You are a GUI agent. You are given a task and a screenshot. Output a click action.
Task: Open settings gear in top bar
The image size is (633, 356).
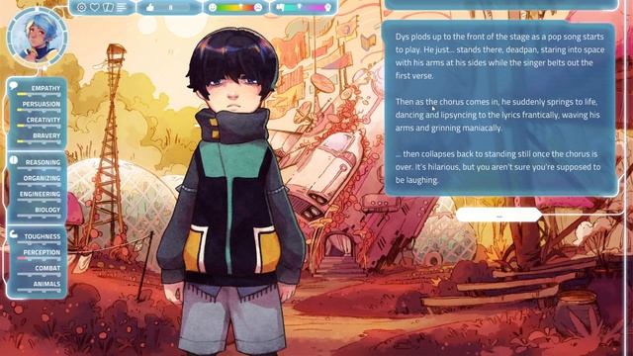[81, 7]
